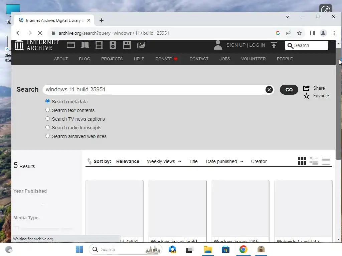Click the Google icon in address bar
The height and width of the screenshot is (256, 342).
(x=278, y=33)
